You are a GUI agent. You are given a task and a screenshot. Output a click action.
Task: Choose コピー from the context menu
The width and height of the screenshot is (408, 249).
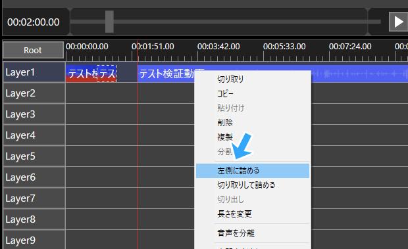[253, 93]
